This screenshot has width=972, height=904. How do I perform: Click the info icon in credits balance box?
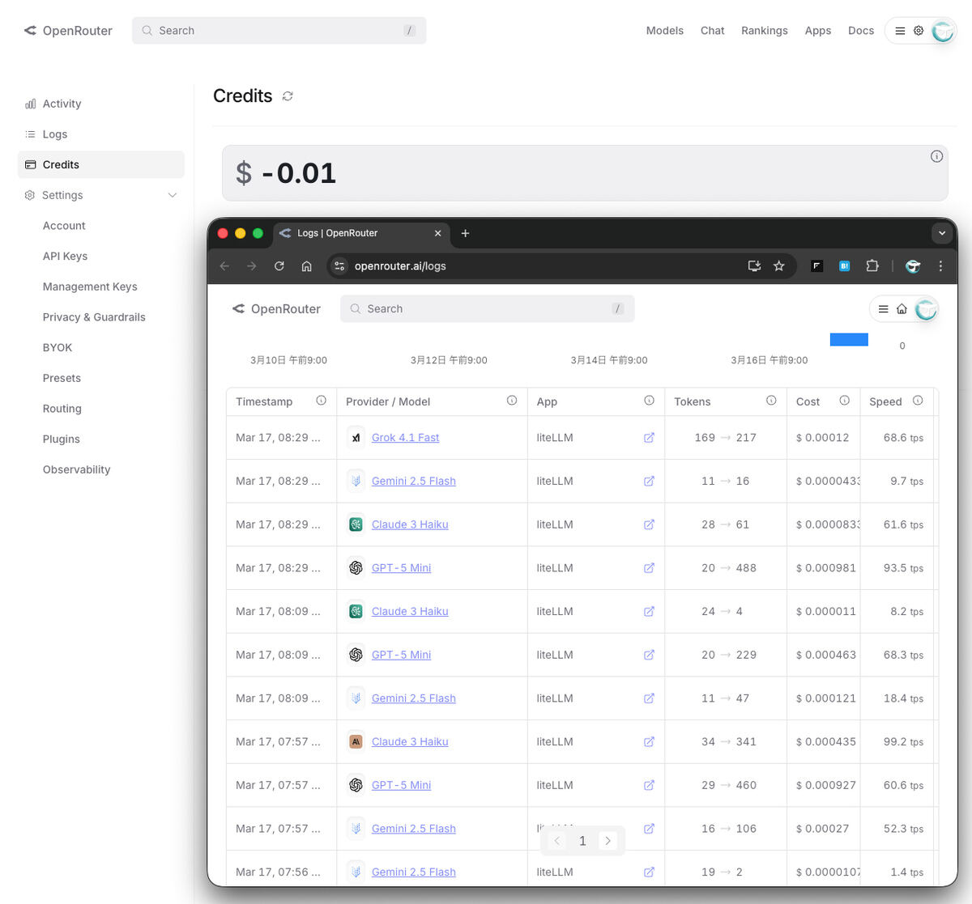tap(936, 156)
